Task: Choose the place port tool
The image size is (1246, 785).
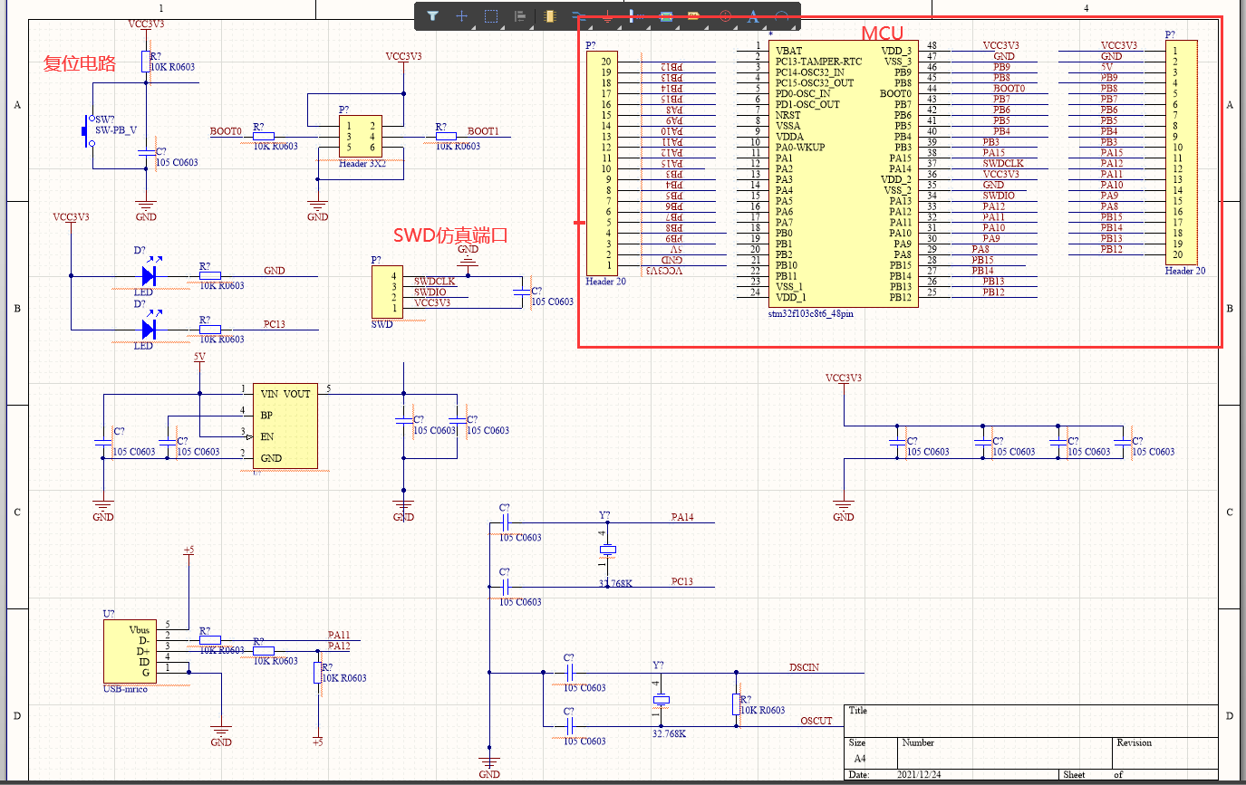Action: tap(694, 15)
